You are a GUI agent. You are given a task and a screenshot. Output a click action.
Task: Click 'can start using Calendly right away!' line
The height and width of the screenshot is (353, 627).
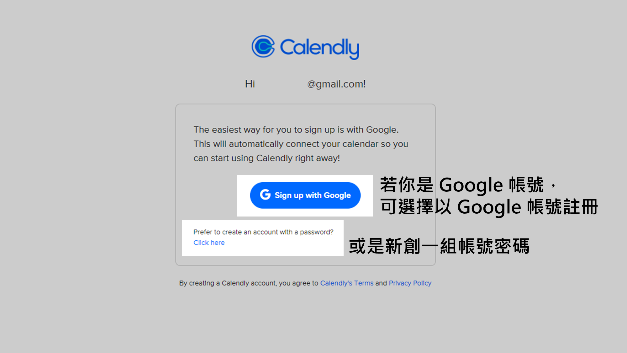tap(266, 158)
